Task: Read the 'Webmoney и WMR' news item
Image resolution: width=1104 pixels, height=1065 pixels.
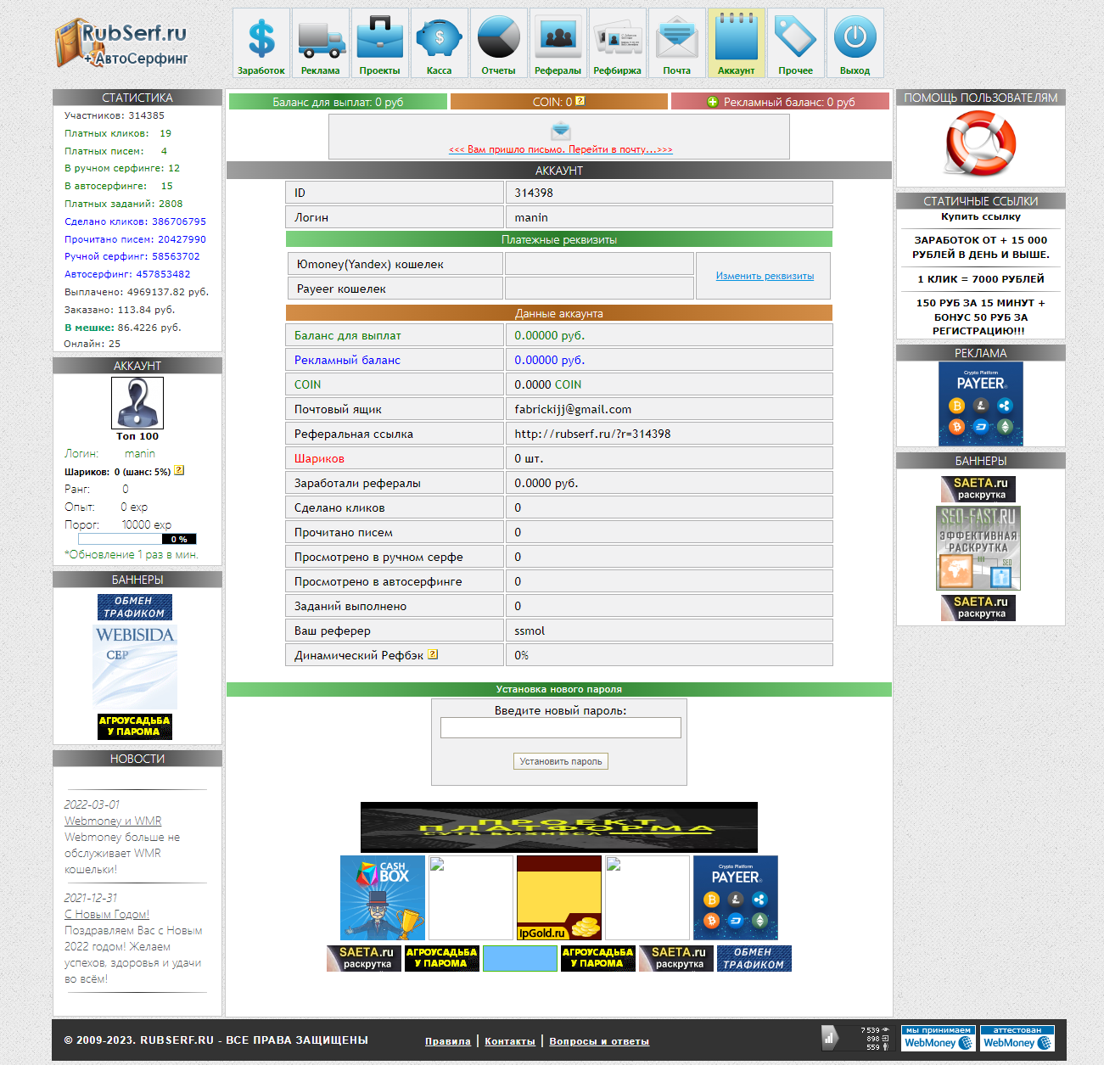Action: click(113, 821)
